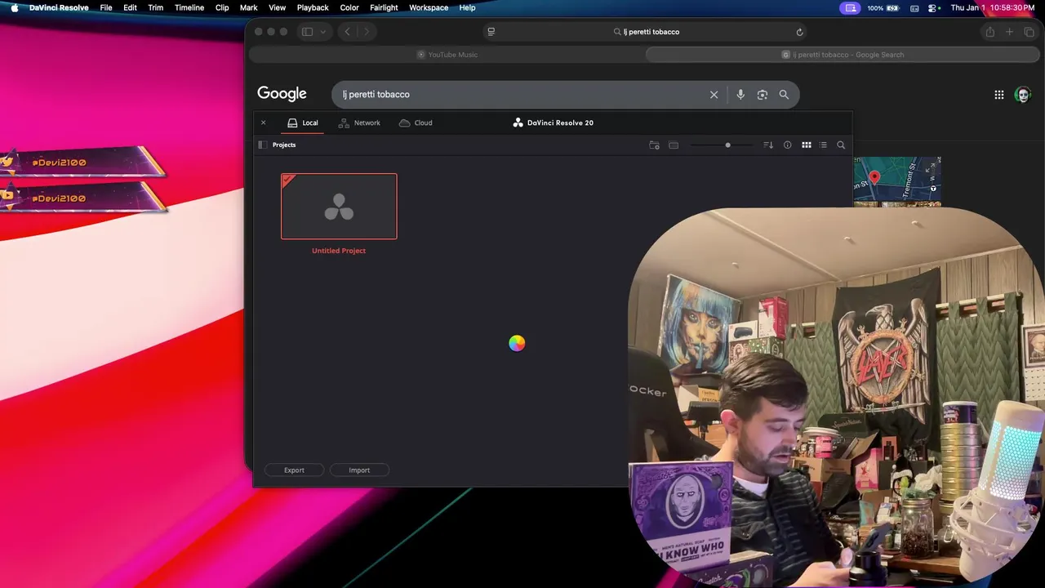Open the Help menu
The height and width of the screenshot is (588, 1045).
coord(467,7)
